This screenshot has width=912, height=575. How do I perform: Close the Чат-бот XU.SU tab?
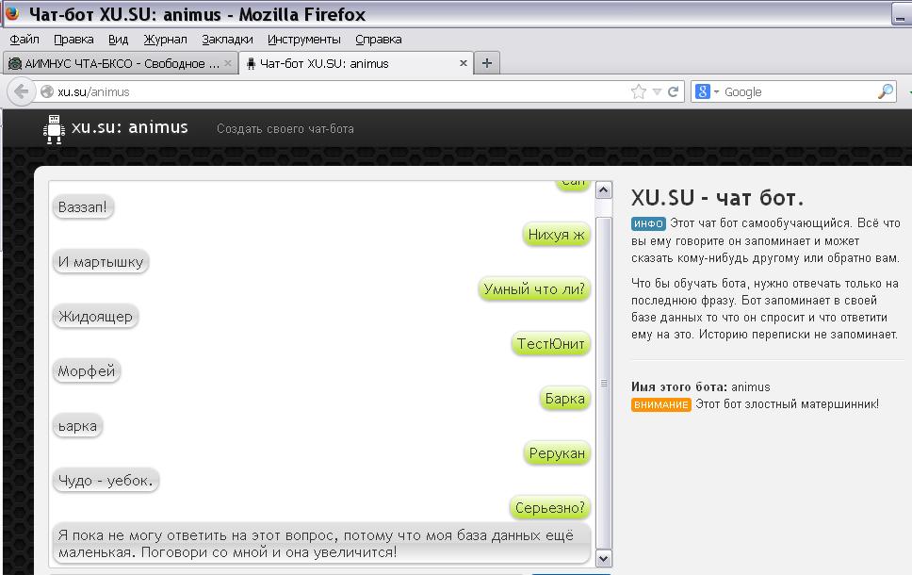463,63
